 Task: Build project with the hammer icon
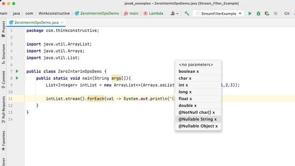pyautogui.click(x=187, y=13)
